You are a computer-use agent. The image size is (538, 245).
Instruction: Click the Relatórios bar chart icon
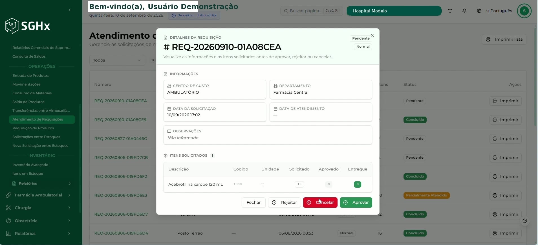click(x=8, y=233)
